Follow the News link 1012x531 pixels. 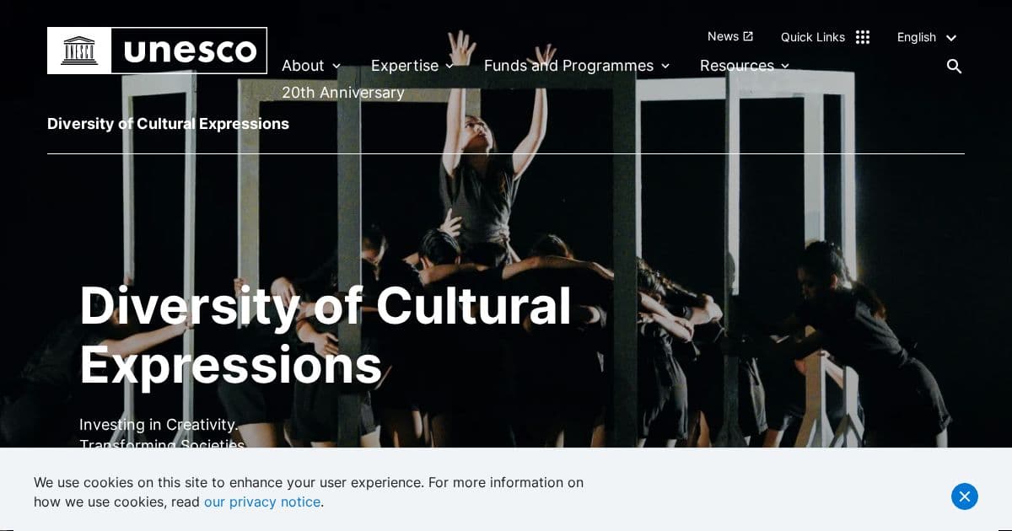(x=723, y=36)
